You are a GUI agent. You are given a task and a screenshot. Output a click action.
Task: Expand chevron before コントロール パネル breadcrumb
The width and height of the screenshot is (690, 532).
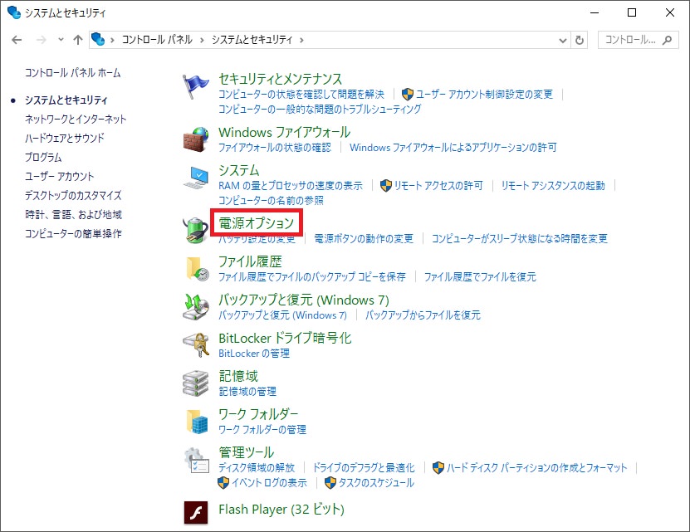(x=113, y=41)
